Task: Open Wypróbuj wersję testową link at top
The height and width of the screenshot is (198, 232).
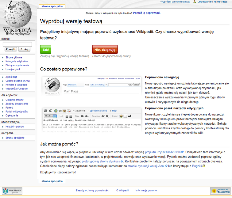Action: coord(175,2)
